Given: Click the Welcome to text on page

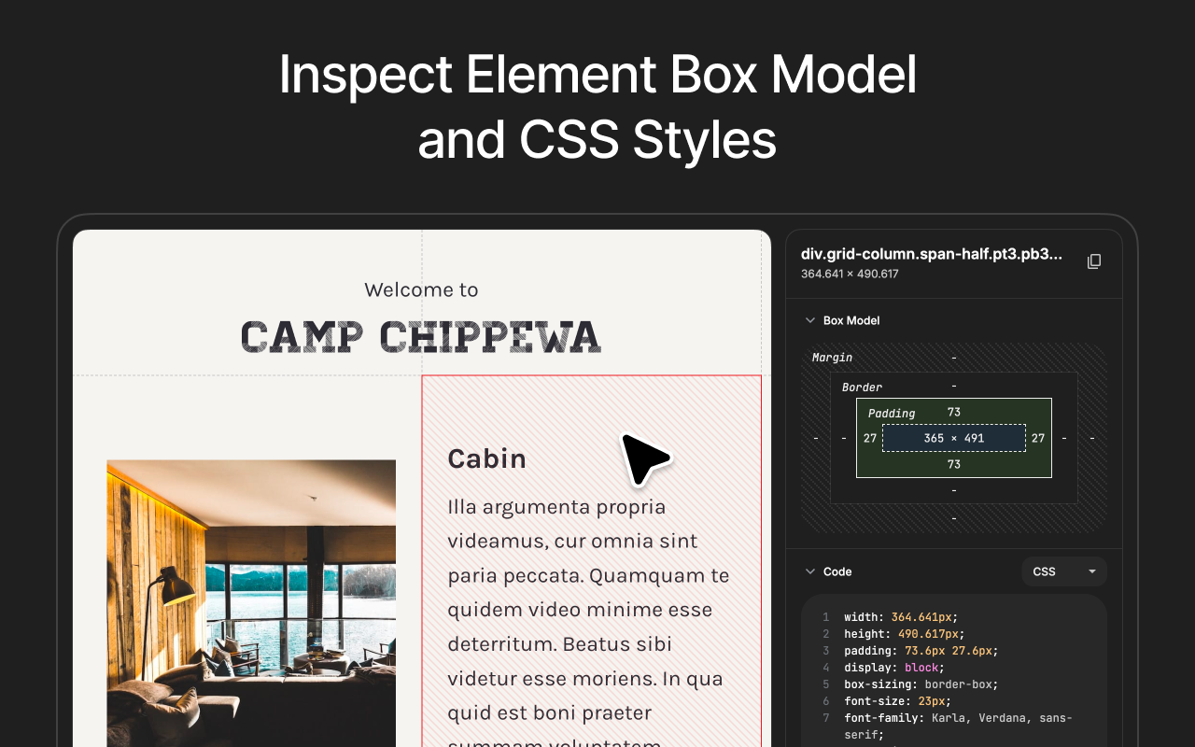Looking at the screenshot, I should [421, 289].
